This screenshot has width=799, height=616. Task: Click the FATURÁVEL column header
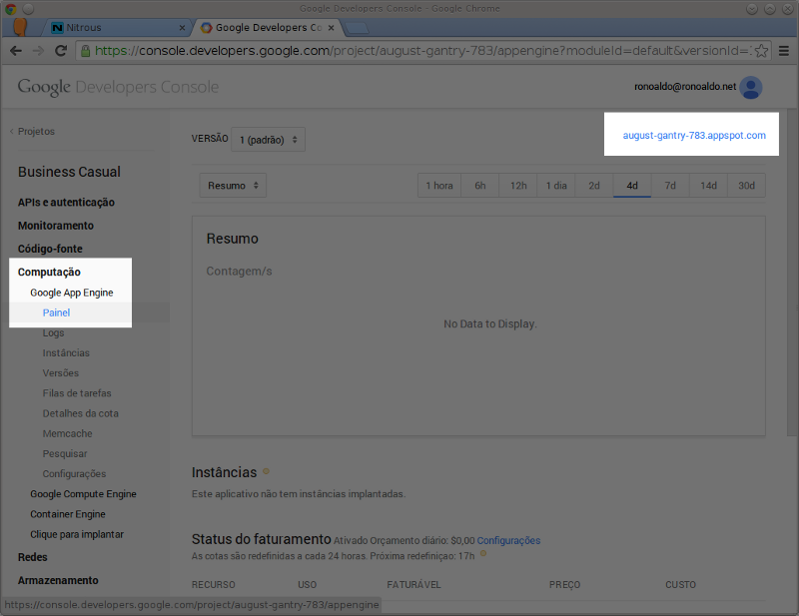pos(413,585)
